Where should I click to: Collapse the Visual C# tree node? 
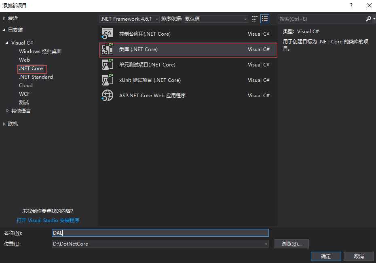click(x=7, y=43)
